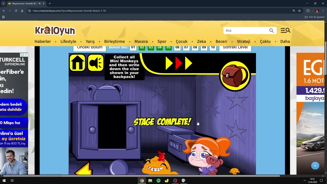Select level 04

coord(160,48)
